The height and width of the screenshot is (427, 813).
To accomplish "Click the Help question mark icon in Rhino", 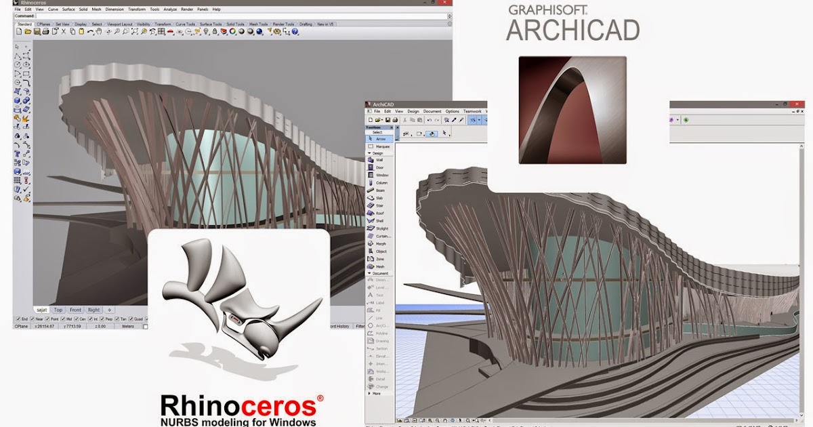I will (295, 31).
